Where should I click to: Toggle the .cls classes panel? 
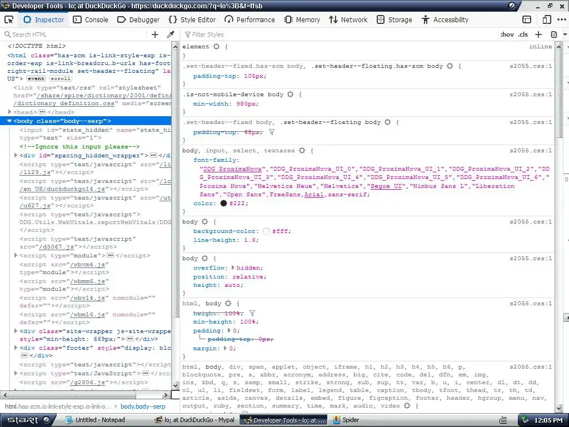click(x=522, y=34)
